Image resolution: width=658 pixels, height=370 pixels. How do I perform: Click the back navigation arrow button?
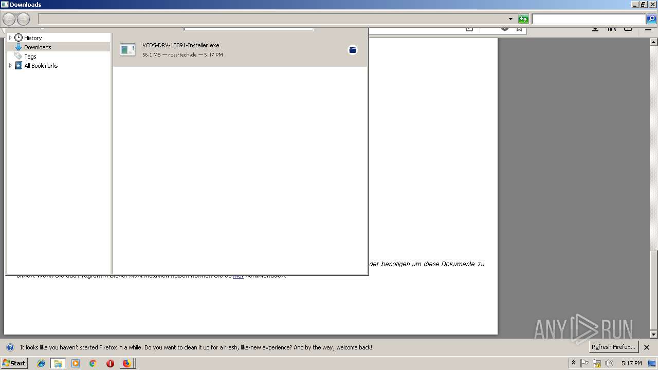tap(9, 20)
